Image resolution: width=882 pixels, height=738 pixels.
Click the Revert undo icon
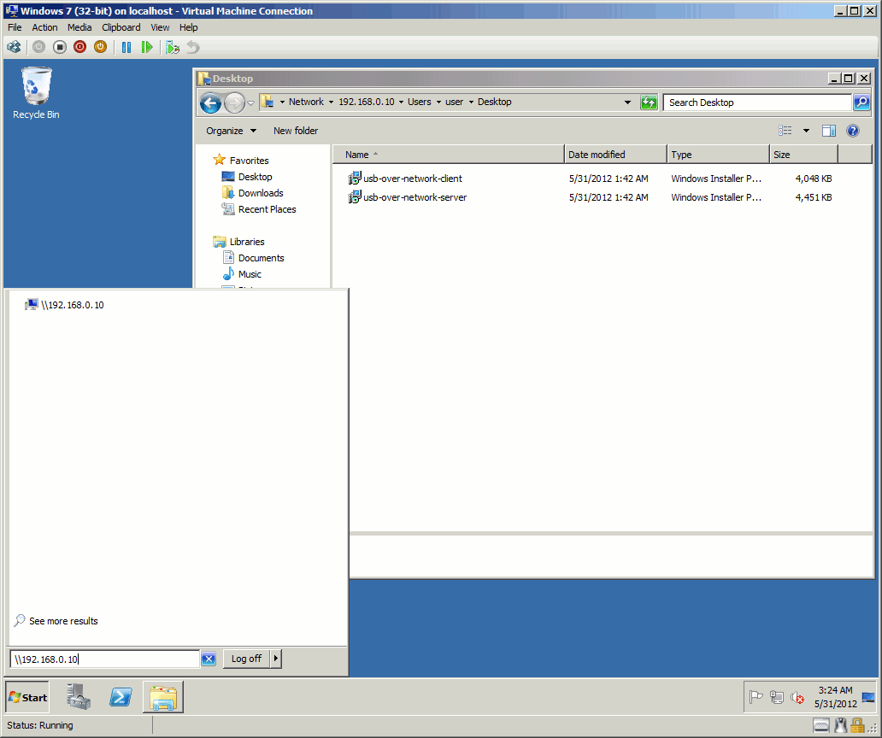(193, 47)
